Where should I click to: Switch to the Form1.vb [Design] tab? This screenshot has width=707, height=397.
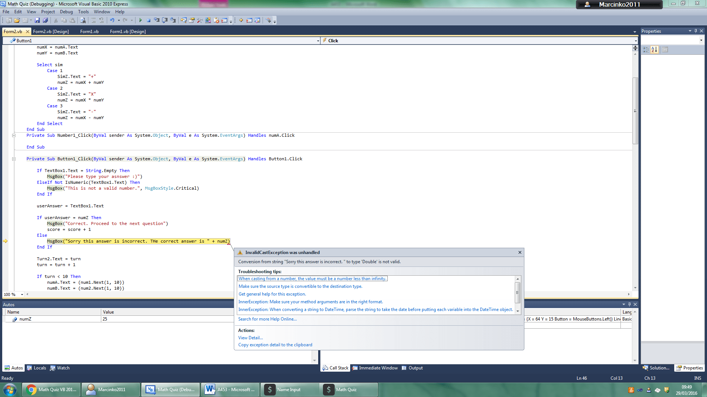[x=128, y=32]
